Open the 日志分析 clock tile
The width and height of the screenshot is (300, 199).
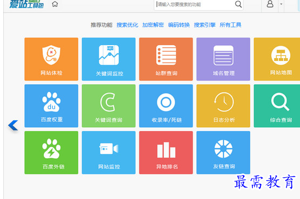(x=224, y=106)
